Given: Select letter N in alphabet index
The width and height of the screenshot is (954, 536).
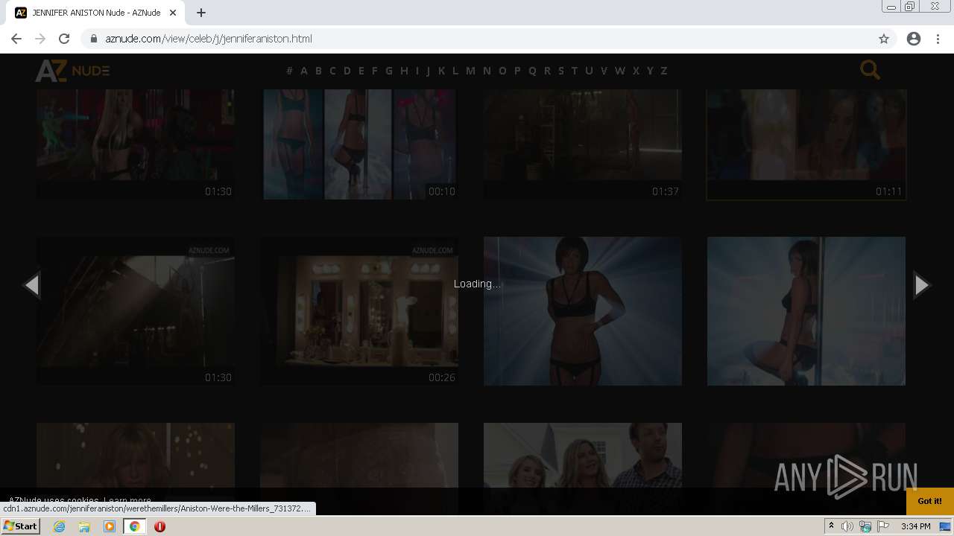Looking at the screenshot, I should pyautogui.click(x=487, y=71).
